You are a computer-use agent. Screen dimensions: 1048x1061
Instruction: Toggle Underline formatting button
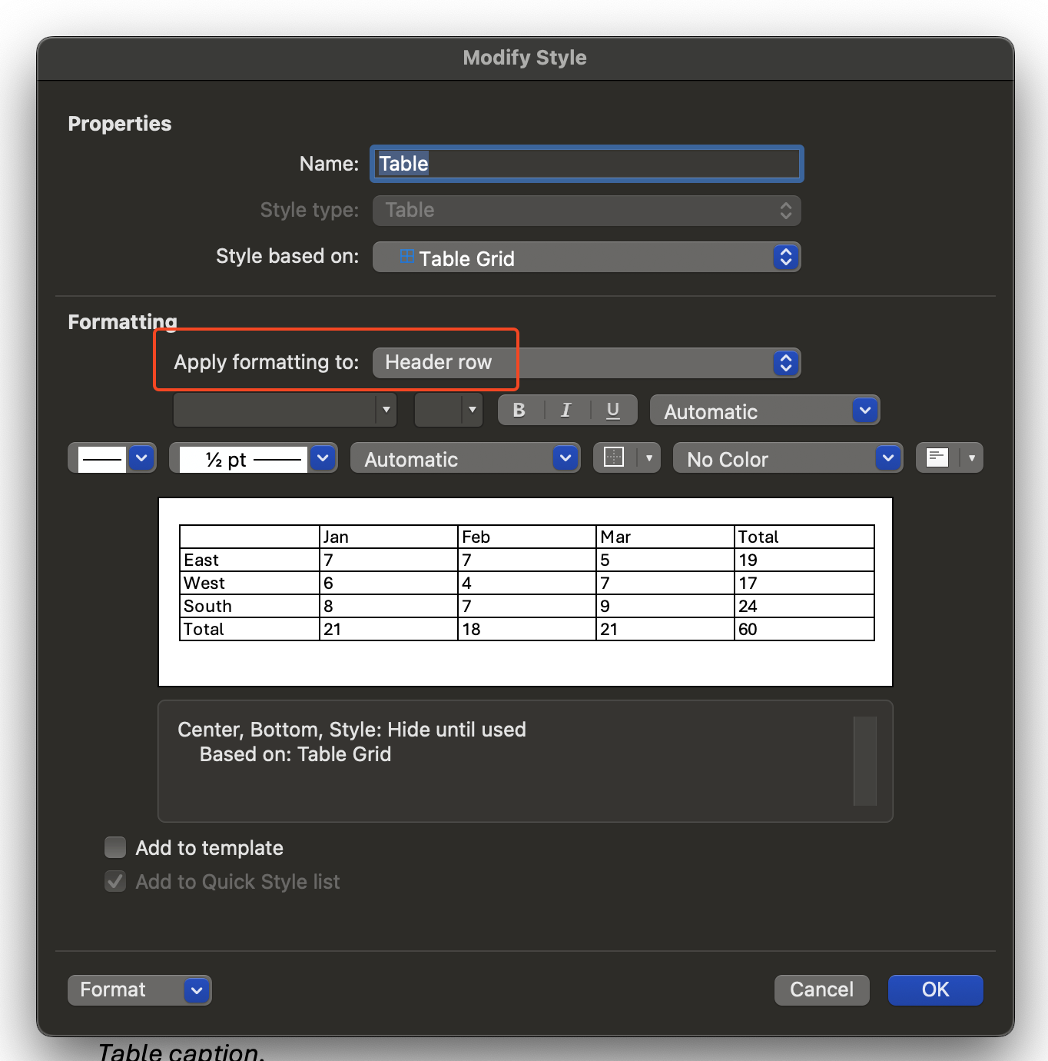coord(612,411)
